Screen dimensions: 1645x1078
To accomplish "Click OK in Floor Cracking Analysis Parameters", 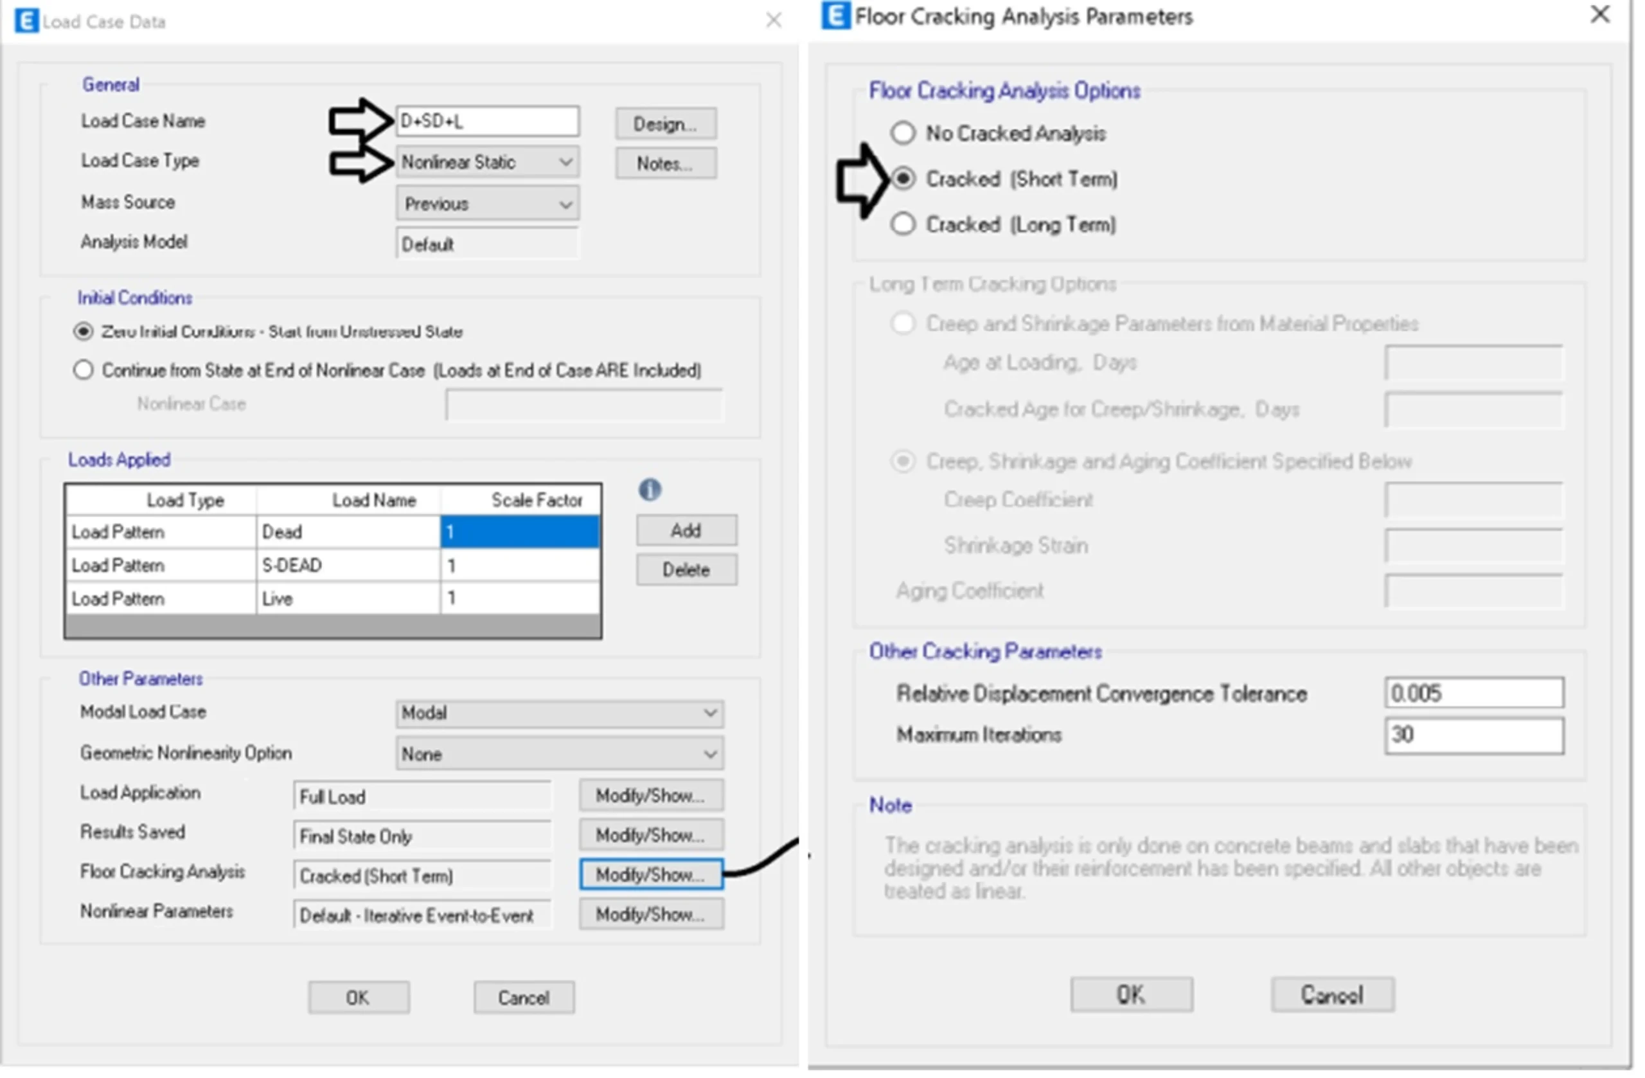I will pyautogui.click(x=1132, y=995).
